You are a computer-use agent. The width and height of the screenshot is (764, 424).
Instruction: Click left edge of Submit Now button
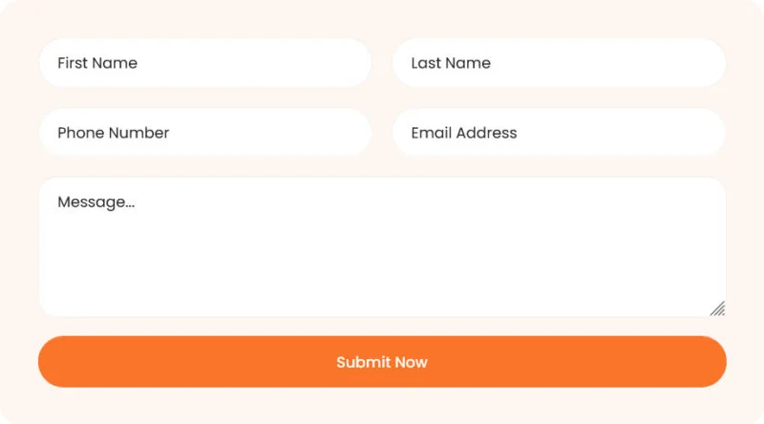tap(53, 362)
